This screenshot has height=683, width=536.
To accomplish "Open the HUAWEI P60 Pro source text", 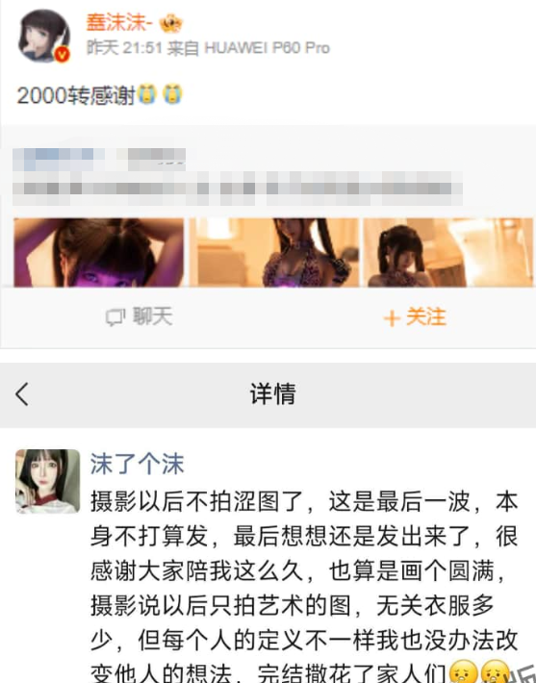I will point(267,48).
